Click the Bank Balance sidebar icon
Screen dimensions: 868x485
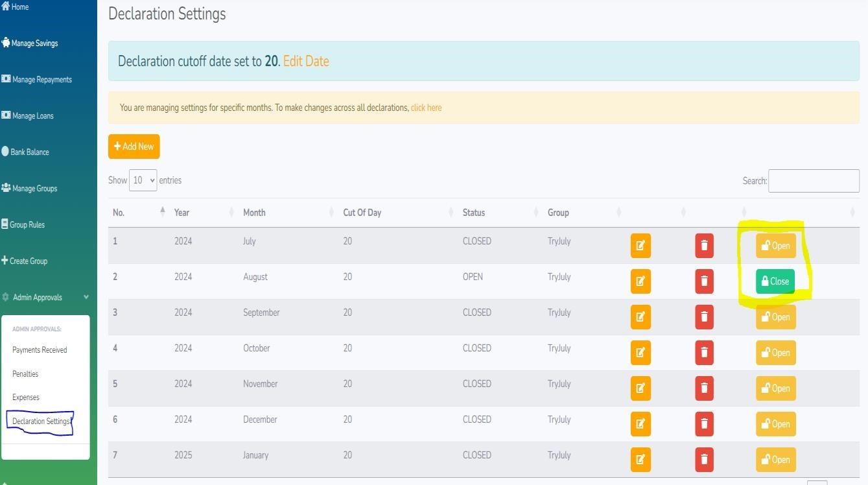[x=6, y=152]
